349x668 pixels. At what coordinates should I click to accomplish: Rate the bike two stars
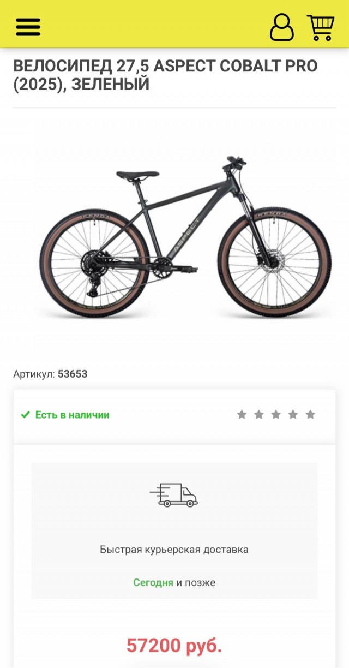click(259, 415)
